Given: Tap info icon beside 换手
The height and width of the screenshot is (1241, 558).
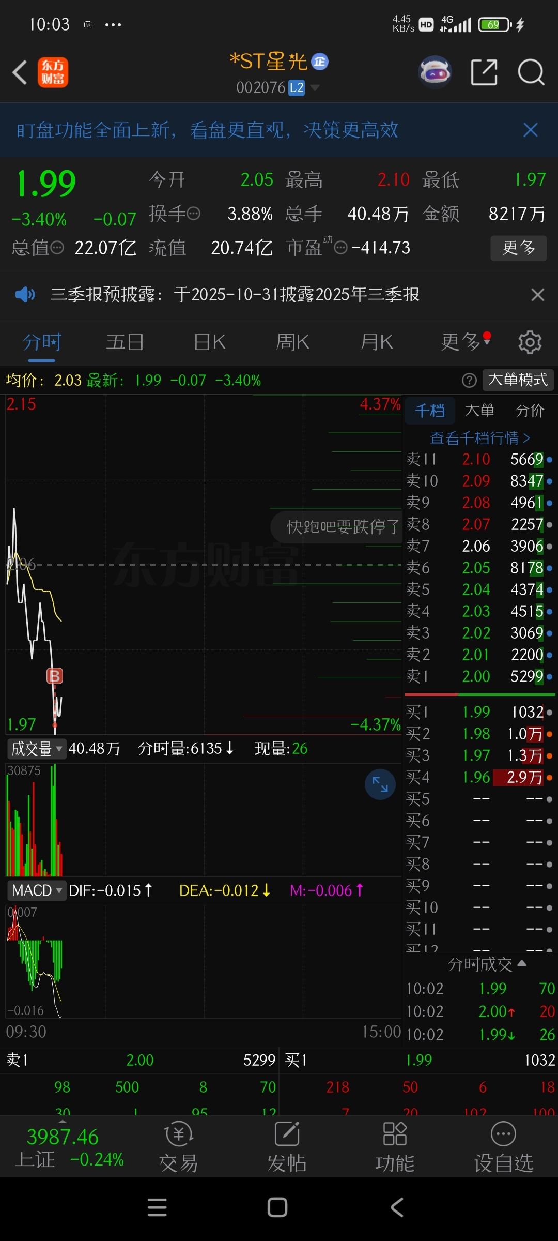Looking at the screenshot, I should 193,214.
